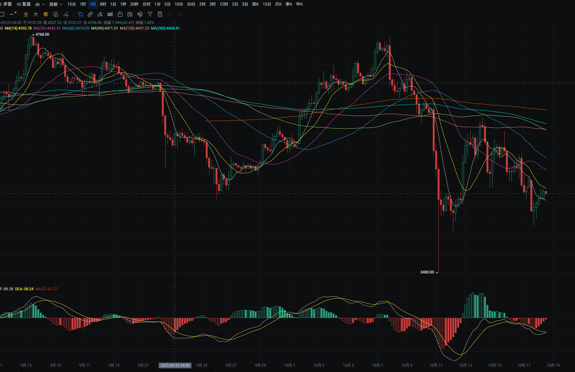This screenshot has height=372, width=575.
Task: Click the 多窗 multi-window button
Action: click(x=6, y=4)
